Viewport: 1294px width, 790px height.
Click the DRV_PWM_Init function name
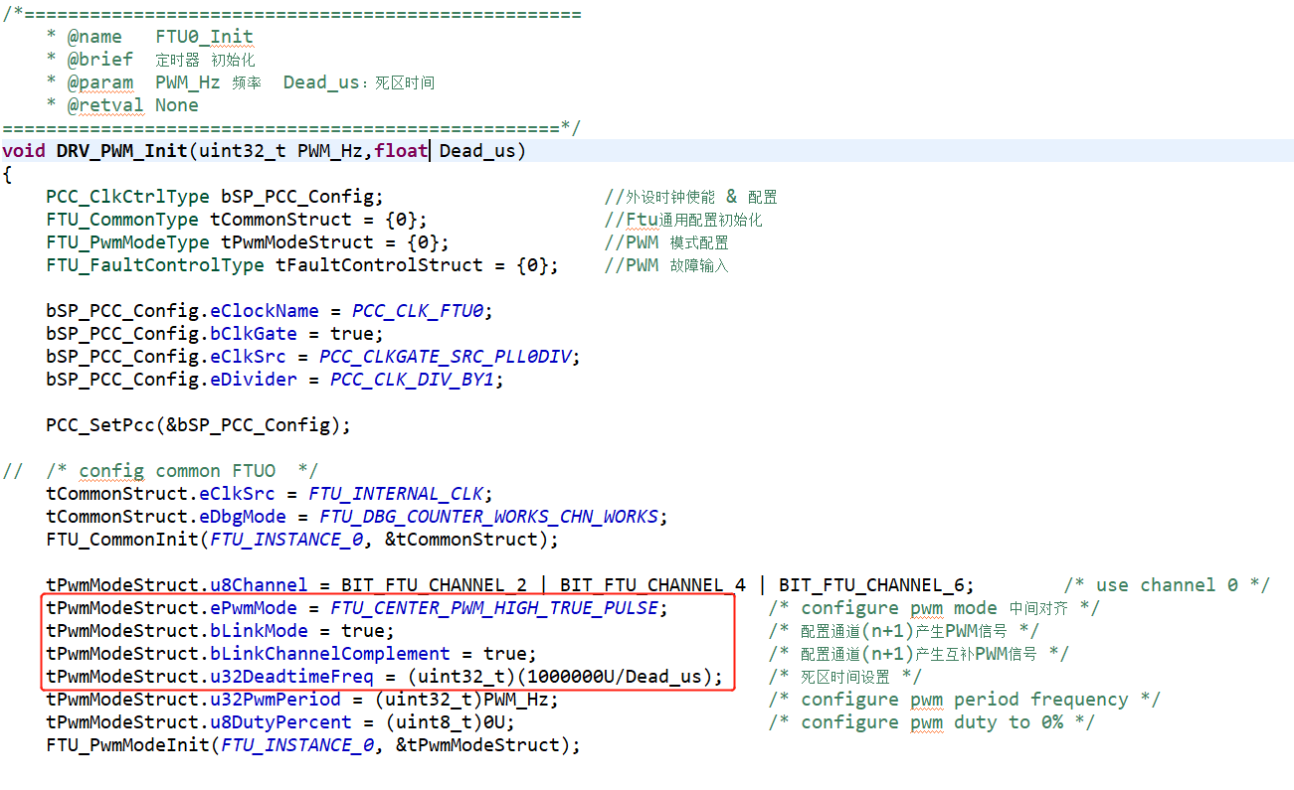(x=122, y=151)
